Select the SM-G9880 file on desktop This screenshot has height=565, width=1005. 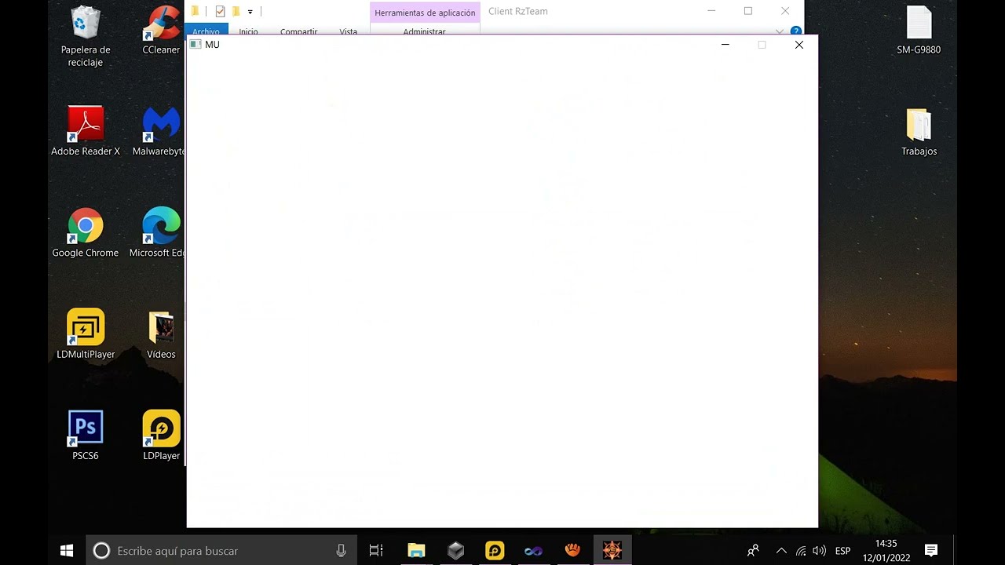(x=919, y=30)
